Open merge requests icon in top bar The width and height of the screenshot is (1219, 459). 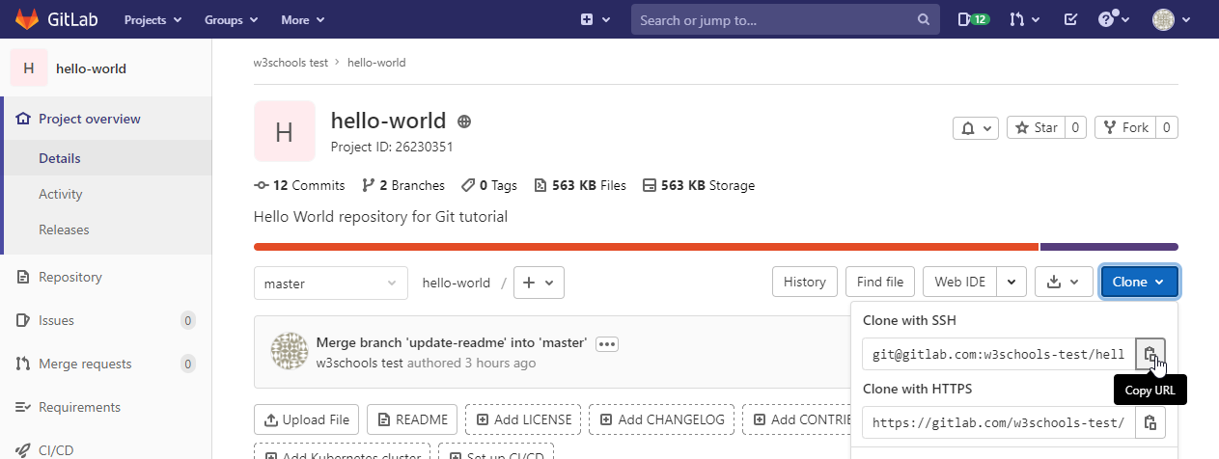pyautogui.click(x=1023, y=19)
